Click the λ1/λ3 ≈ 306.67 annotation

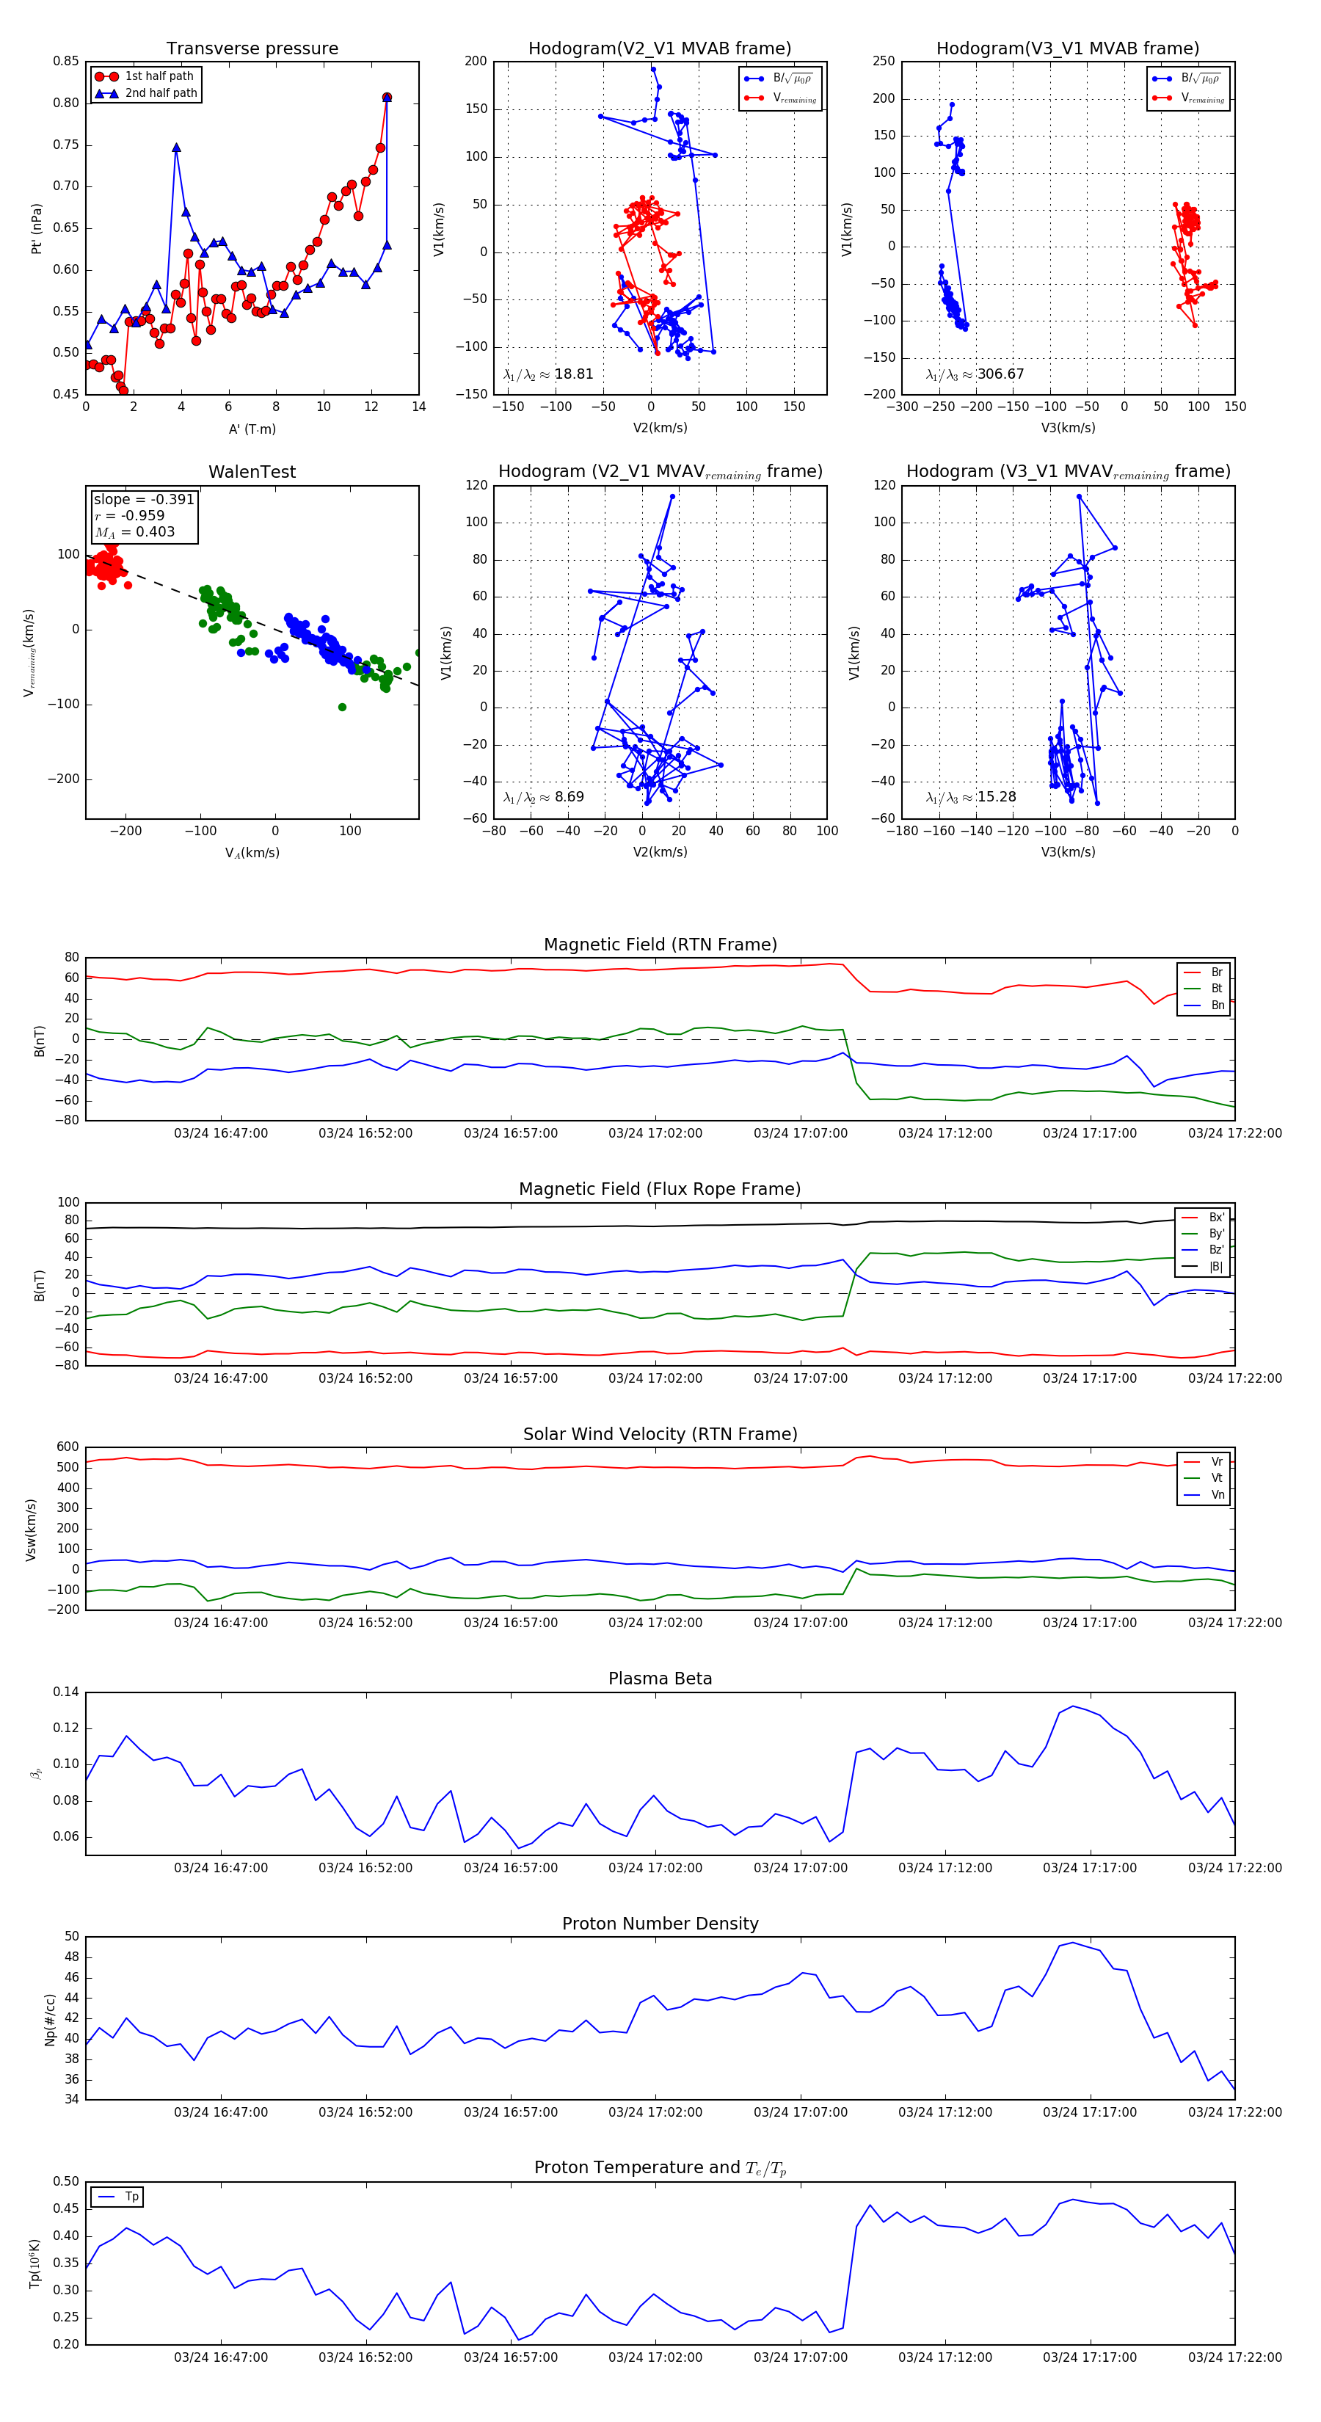click(x=975, y=374)
